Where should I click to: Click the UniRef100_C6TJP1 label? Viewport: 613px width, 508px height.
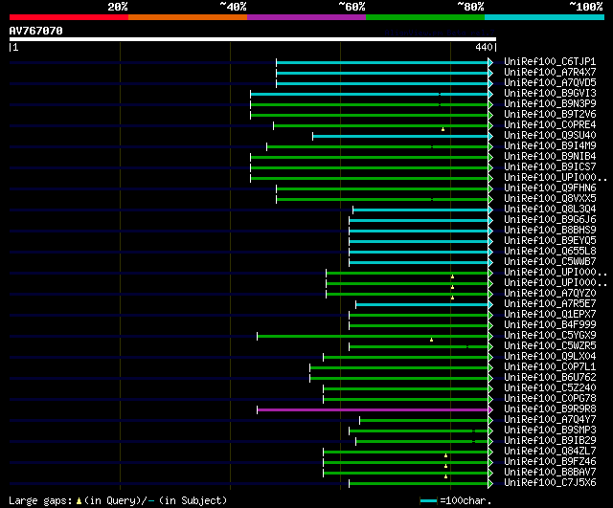(x=550, y=61)
